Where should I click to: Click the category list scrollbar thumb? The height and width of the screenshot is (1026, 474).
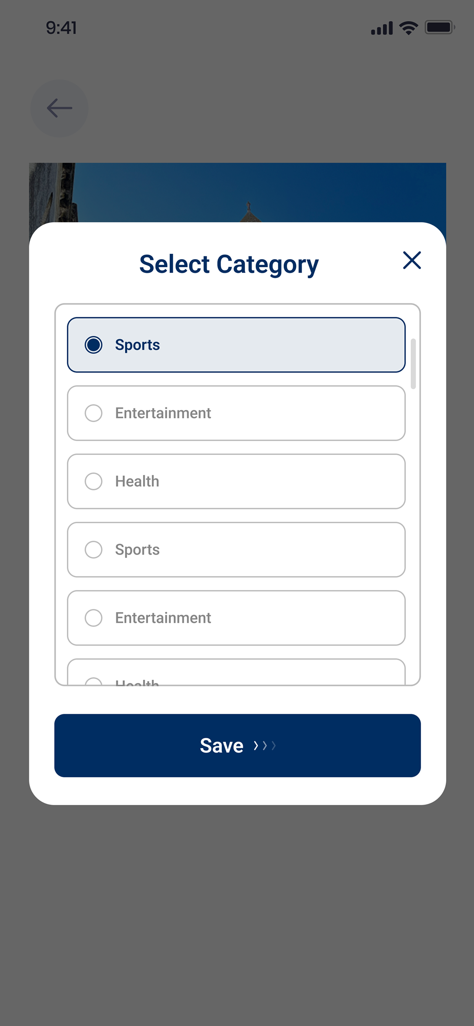413,364
